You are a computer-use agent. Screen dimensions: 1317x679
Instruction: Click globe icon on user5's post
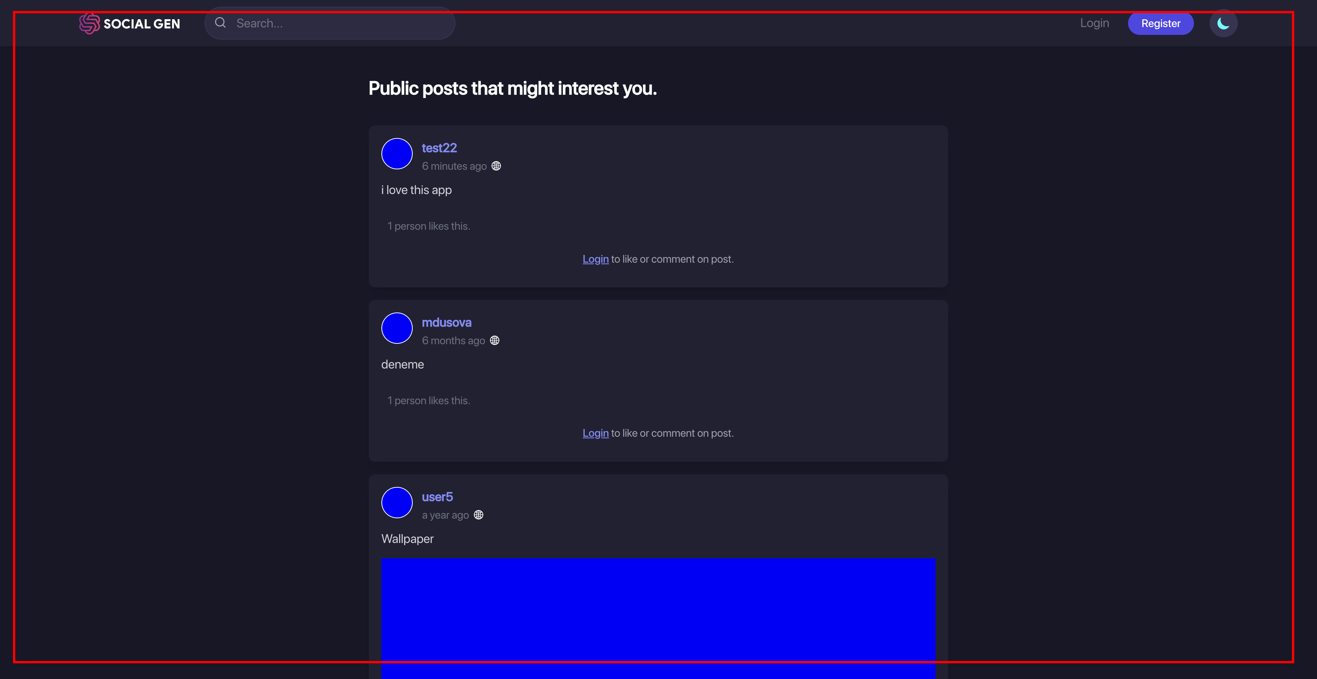479,515
